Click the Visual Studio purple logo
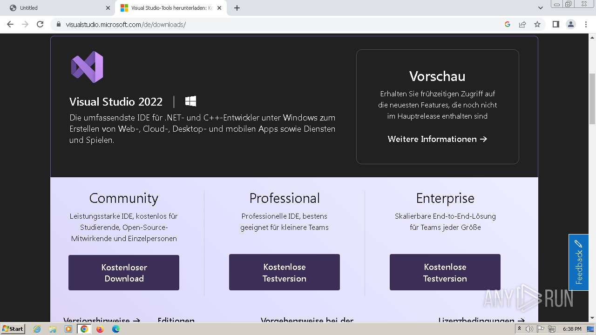Screen dimensions: 596x335 (x=87, y=67)
